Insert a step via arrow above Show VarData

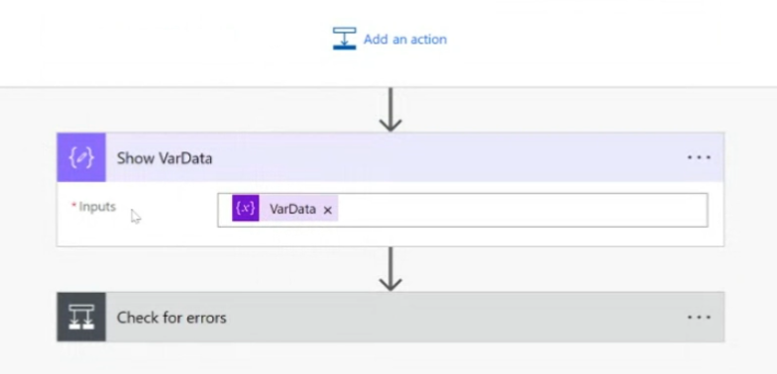click(x=390, y=110)
